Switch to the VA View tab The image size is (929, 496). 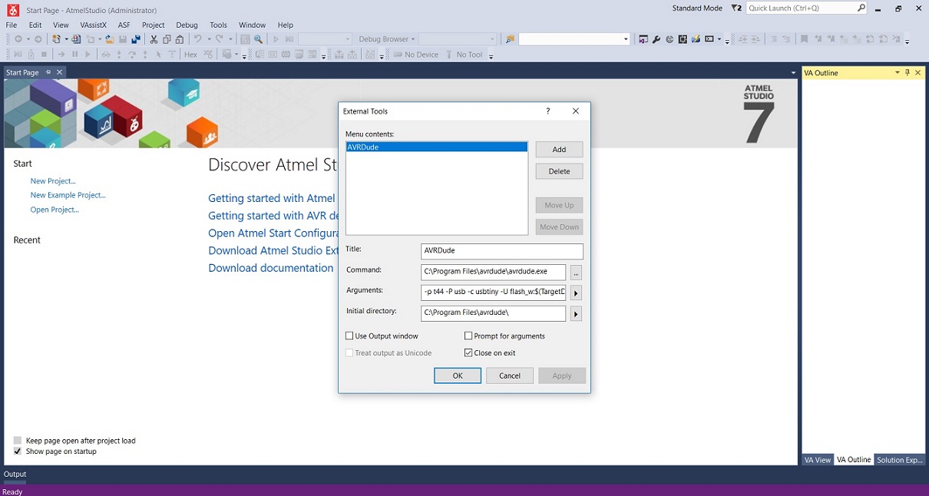(818, 459)
